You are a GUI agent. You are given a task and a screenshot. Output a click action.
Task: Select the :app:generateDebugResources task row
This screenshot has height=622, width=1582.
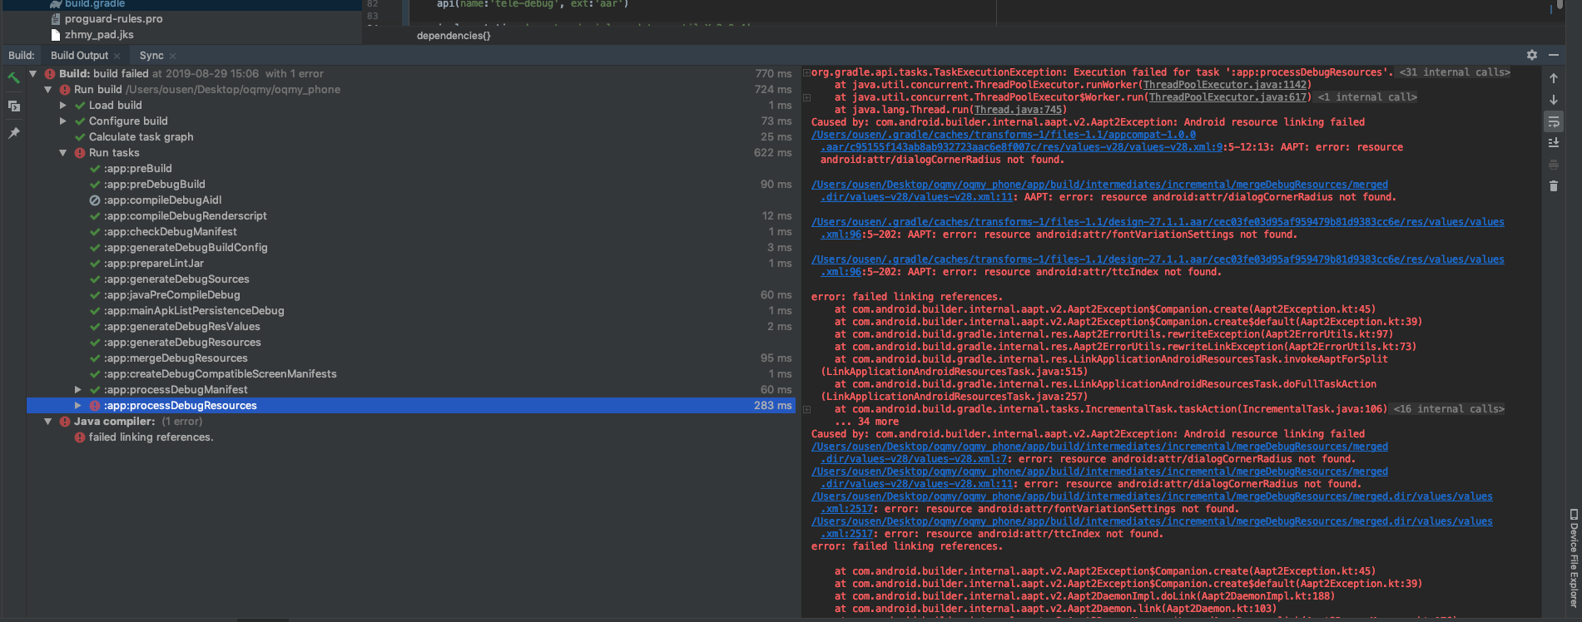[409, 343]
